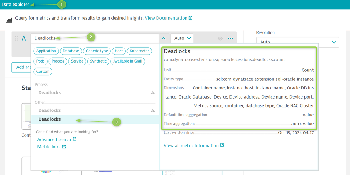Select the Available in Grail filter

tap(128, 61)
